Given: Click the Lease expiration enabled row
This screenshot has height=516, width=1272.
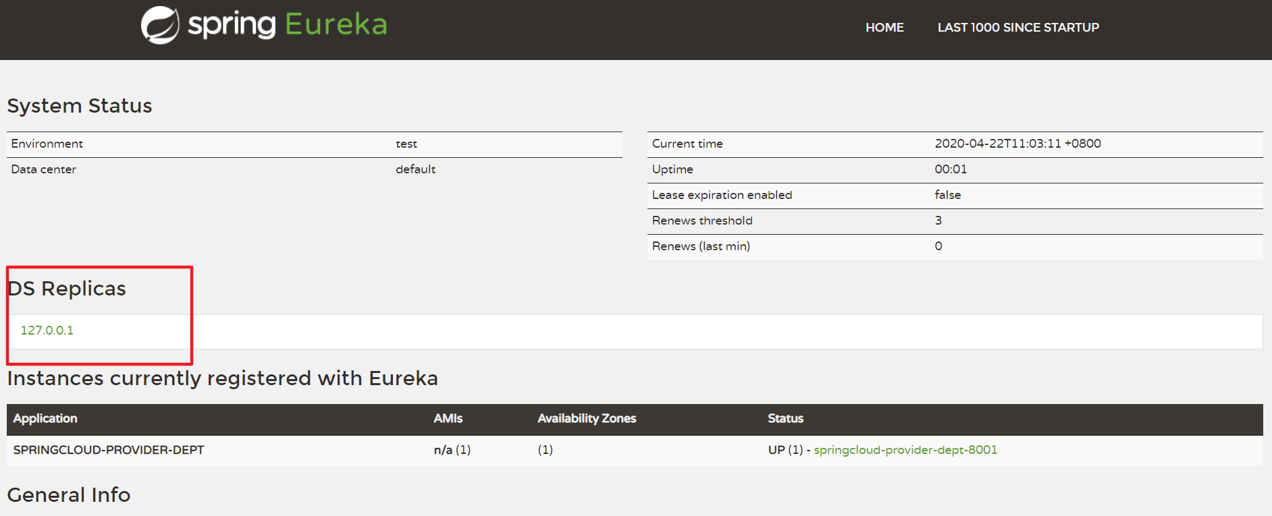Looking at the screenshot, I should (955, 196).
